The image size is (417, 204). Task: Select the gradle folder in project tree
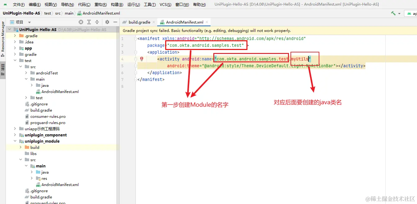31,54
